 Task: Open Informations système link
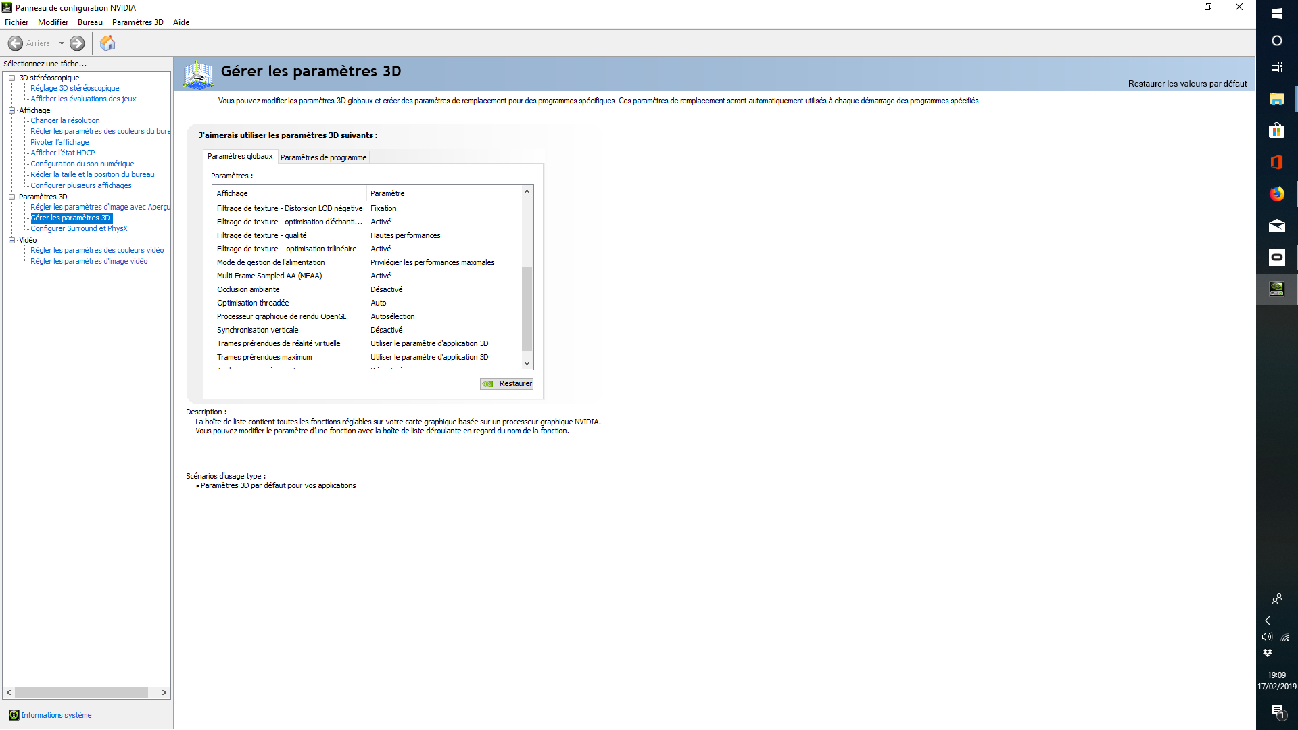[x=56, y=715]
